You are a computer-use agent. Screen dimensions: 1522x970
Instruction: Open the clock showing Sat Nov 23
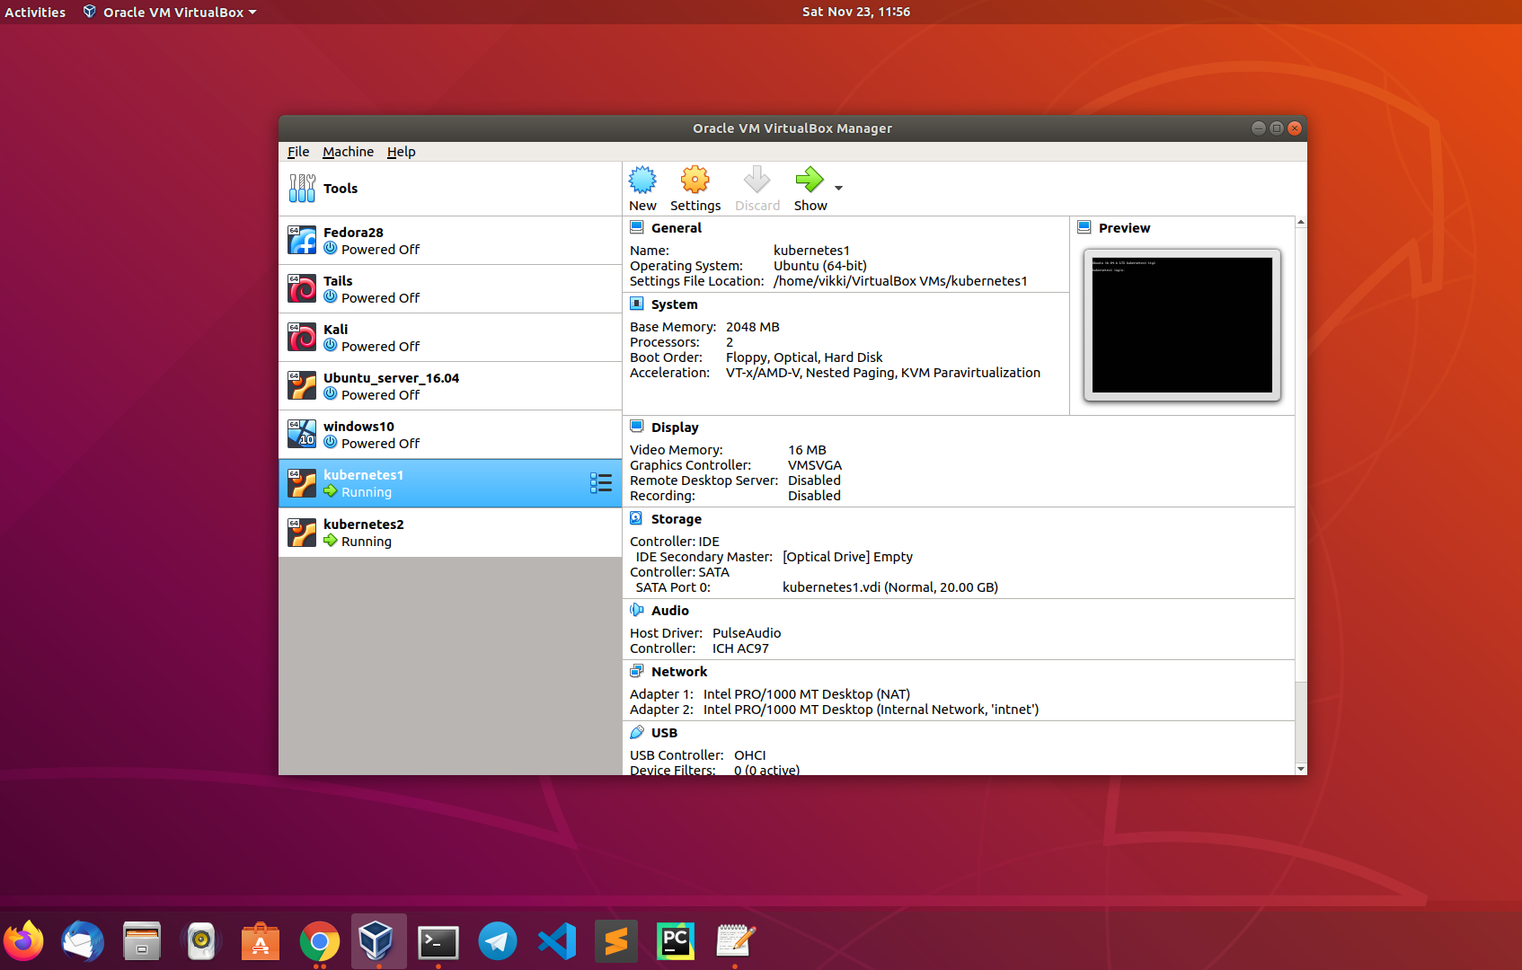855,12
